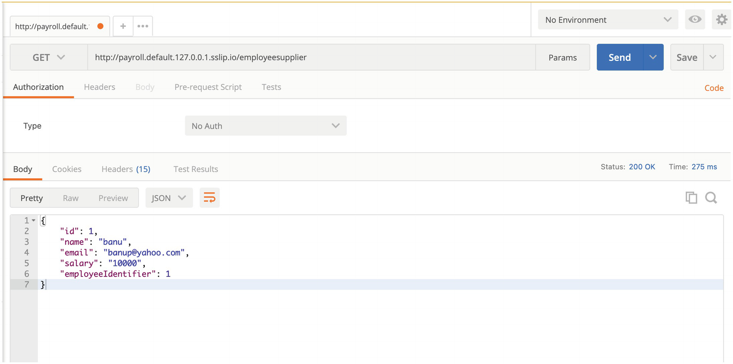The width and height of the screenshot is (733, 364).
Task: Open the Pre-request Script tab
Action: tap(208, 87)
